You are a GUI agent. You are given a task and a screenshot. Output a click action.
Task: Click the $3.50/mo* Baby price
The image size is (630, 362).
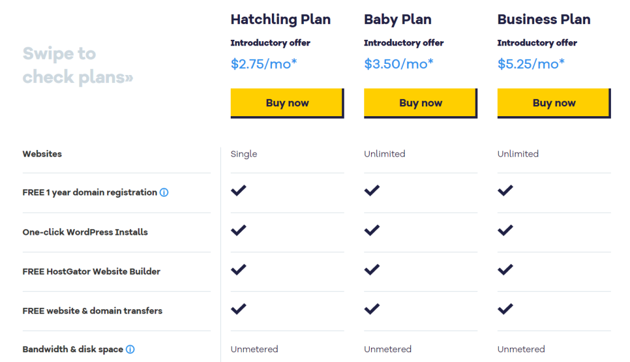399,64
